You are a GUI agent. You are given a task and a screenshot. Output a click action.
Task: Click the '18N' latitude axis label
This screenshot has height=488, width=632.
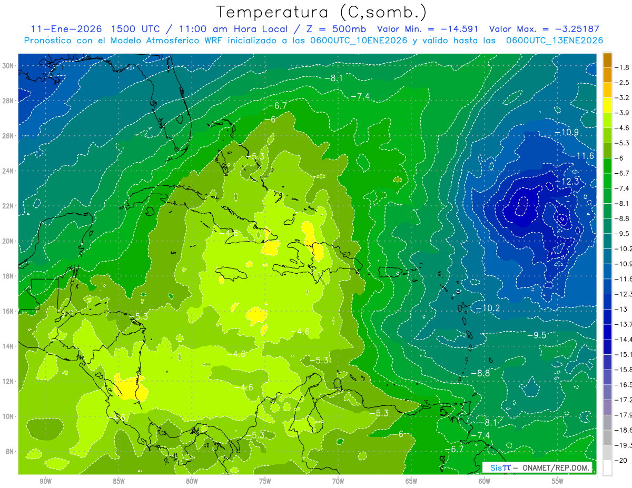point(9,276)
